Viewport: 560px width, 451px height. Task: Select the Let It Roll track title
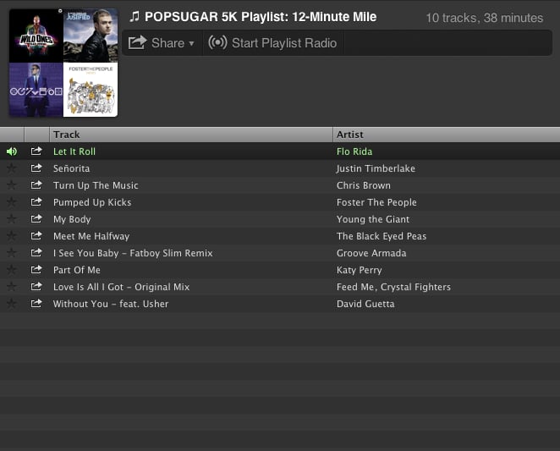[74, 151]
